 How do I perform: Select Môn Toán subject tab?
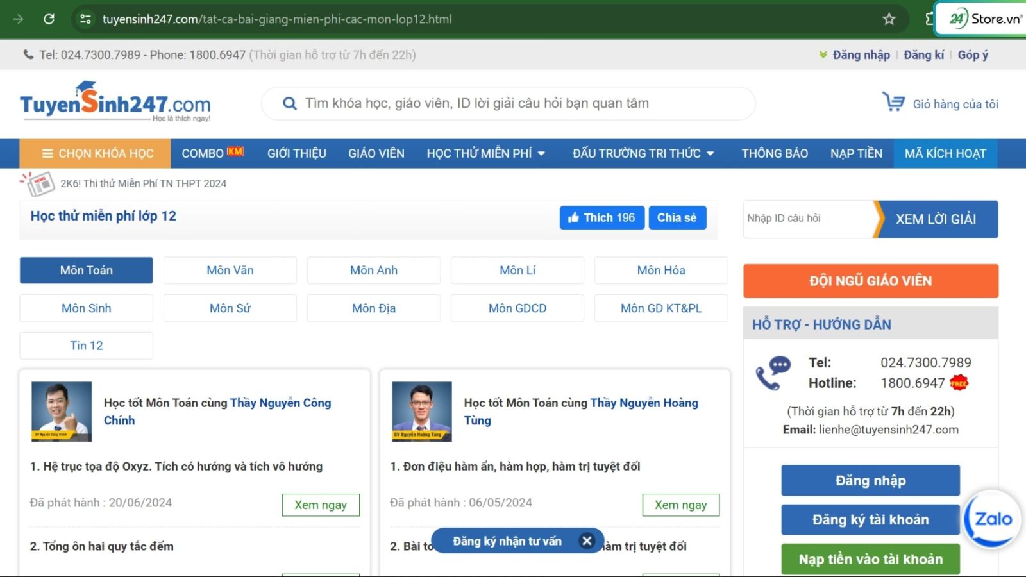point(87,271)
